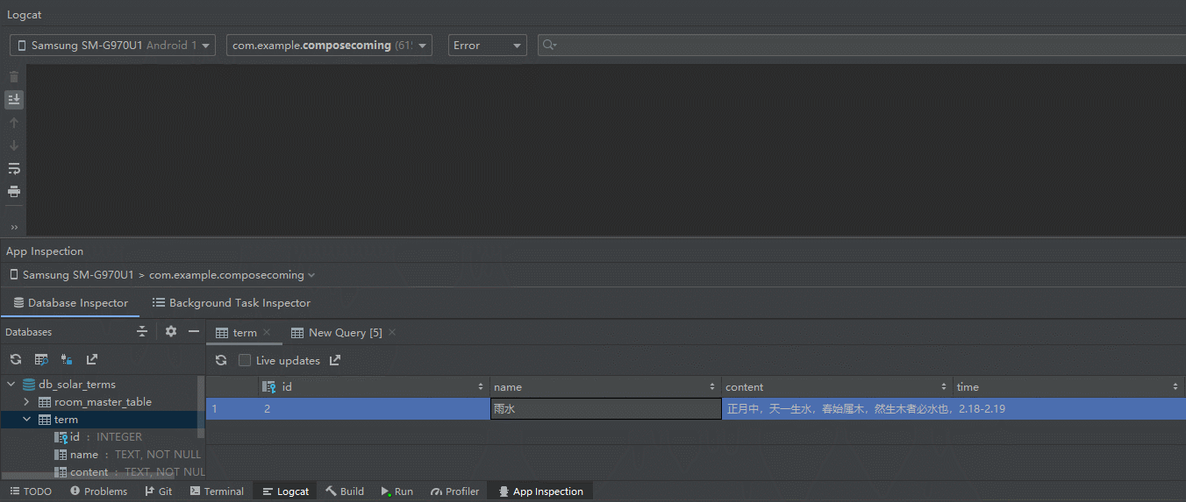This screenshot has height=502, width=1186.
Task: Collapse the term table node
Action: (x=27, y=420)
